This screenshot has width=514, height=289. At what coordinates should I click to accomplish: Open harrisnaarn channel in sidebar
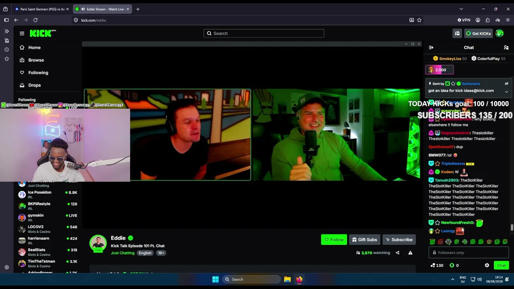pyautogui.click(x=48, y=240)
